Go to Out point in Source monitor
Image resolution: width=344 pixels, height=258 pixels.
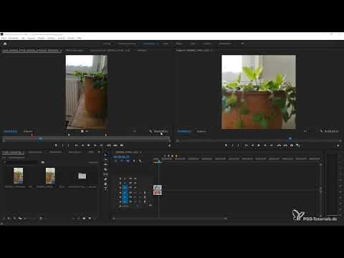(101, 145)
